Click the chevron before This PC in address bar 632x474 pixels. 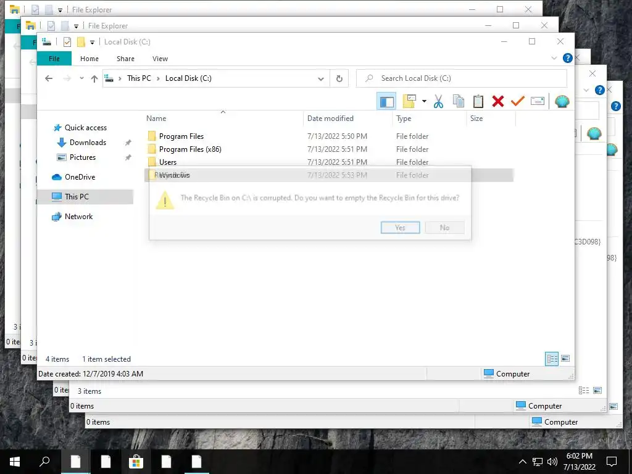click(x=120, y=78)
